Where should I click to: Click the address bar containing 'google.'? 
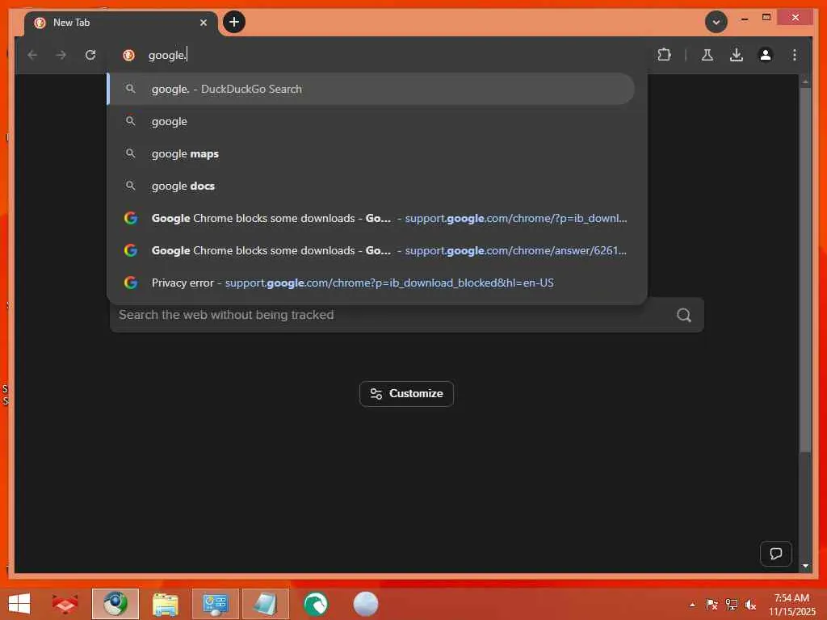(x=377, y=56)
